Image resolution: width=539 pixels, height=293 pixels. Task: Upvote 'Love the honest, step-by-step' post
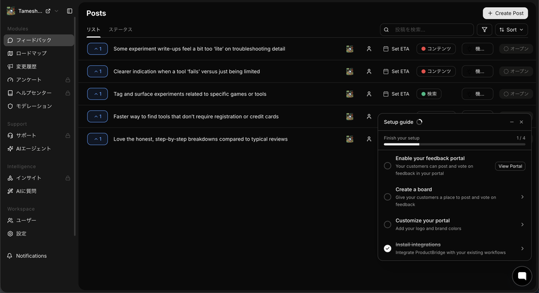[97, 139]
